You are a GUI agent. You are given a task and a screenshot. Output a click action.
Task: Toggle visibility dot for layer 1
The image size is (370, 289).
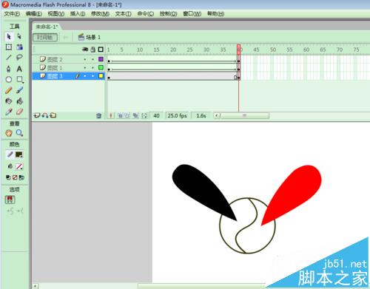click(85, 67)
